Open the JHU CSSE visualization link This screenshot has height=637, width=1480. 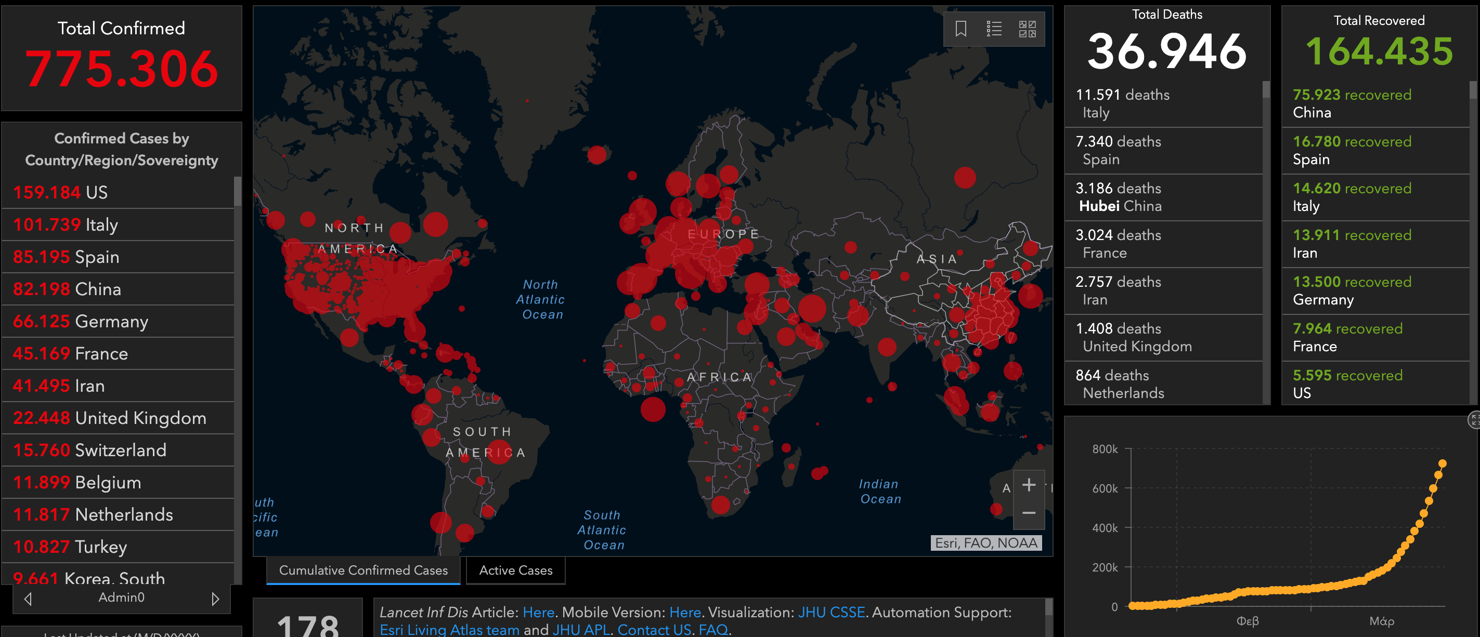[x=831, y=613]
